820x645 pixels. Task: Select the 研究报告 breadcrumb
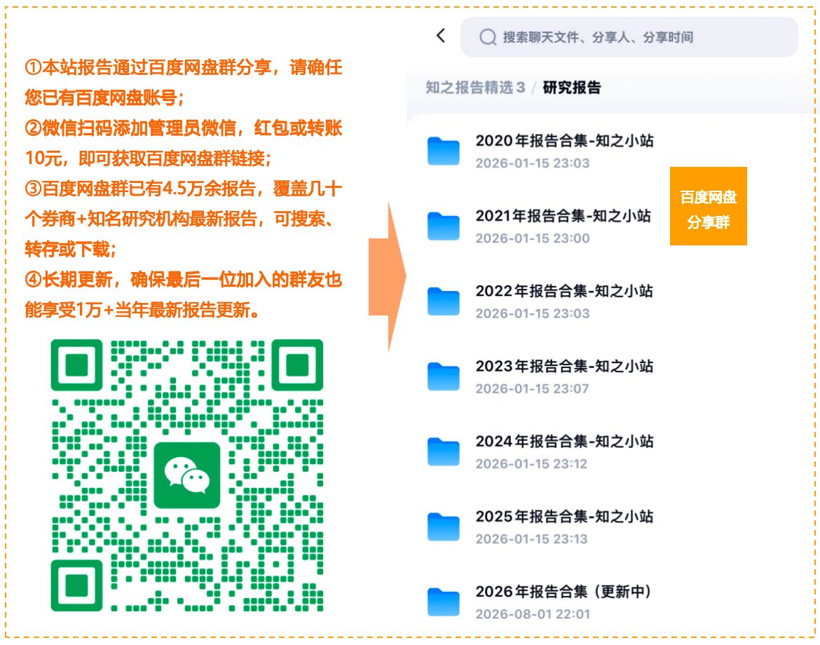(x=572, y=88)
